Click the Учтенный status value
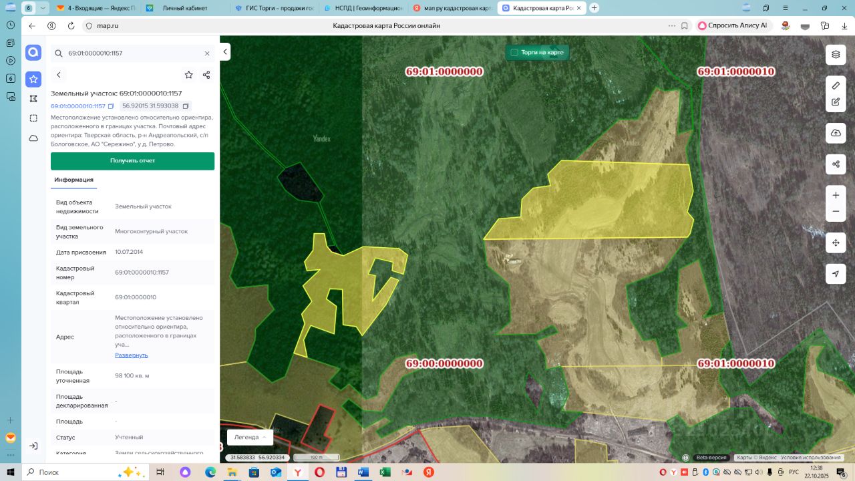 pyautogui.click(x=129, y=438)
